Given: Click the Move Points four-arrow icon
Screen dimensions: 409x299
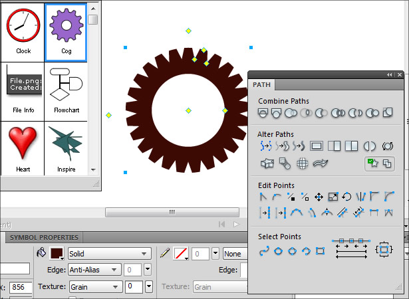Looking at the screenshot, I should point(319,197).
